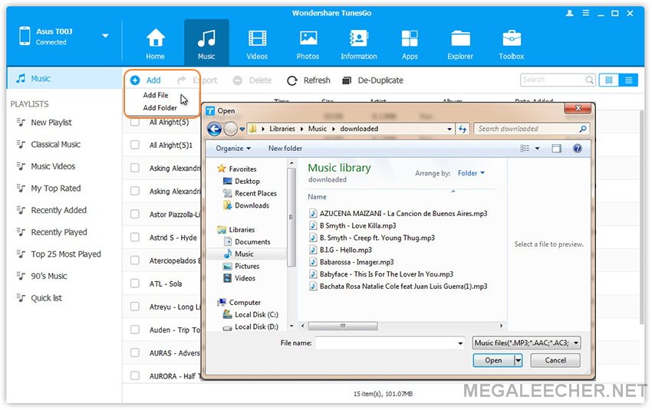Check the Astor Piazzolla song checkbox

(135, 214)
